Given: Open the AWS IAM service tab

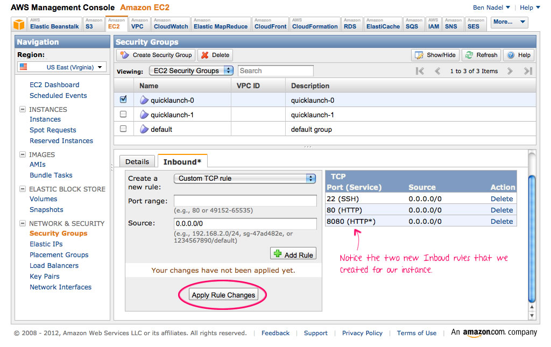Looking at the screenshot, I should [x=434, y=24].
